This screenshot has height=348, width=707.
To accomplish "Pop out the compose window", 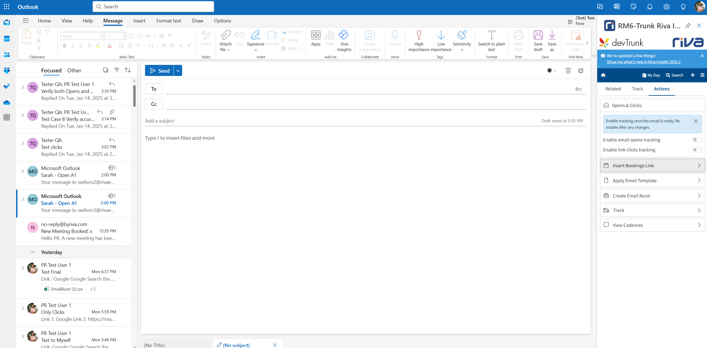I will 581,71.
